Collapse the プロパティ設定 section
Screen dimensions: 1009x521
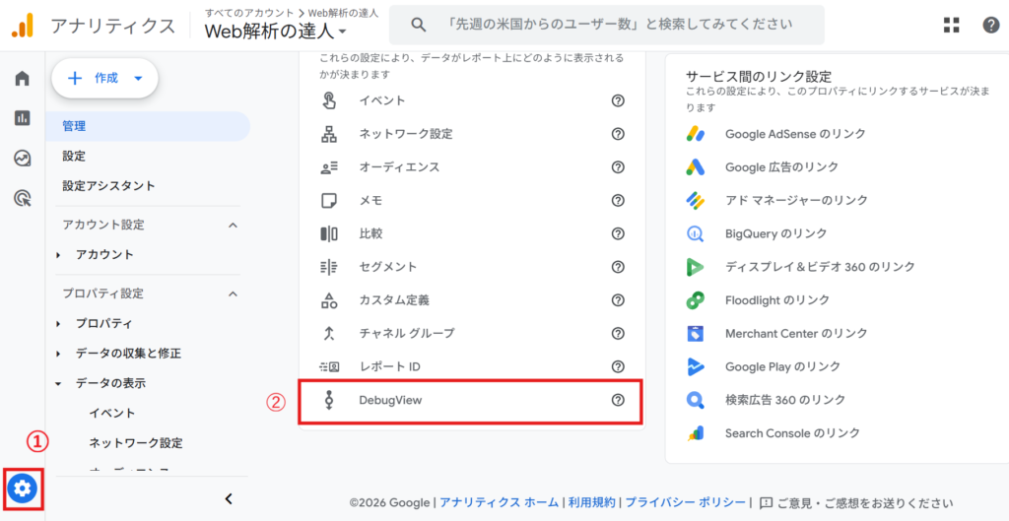233,293
